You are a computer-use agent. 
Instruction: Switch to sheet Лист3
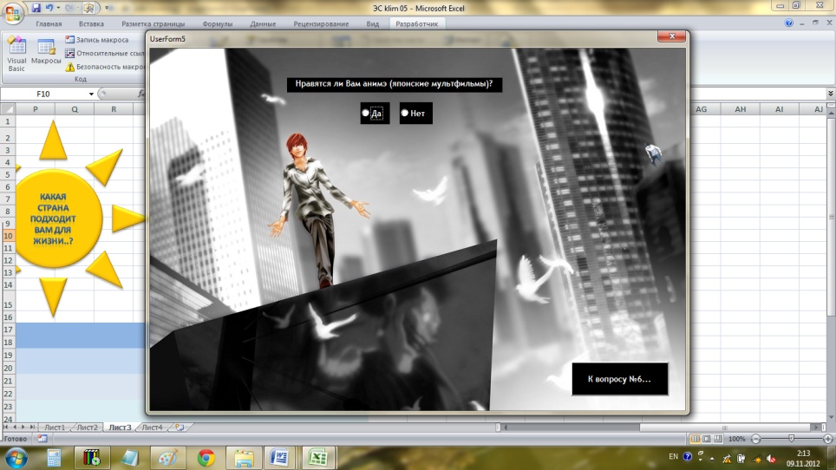120,428
